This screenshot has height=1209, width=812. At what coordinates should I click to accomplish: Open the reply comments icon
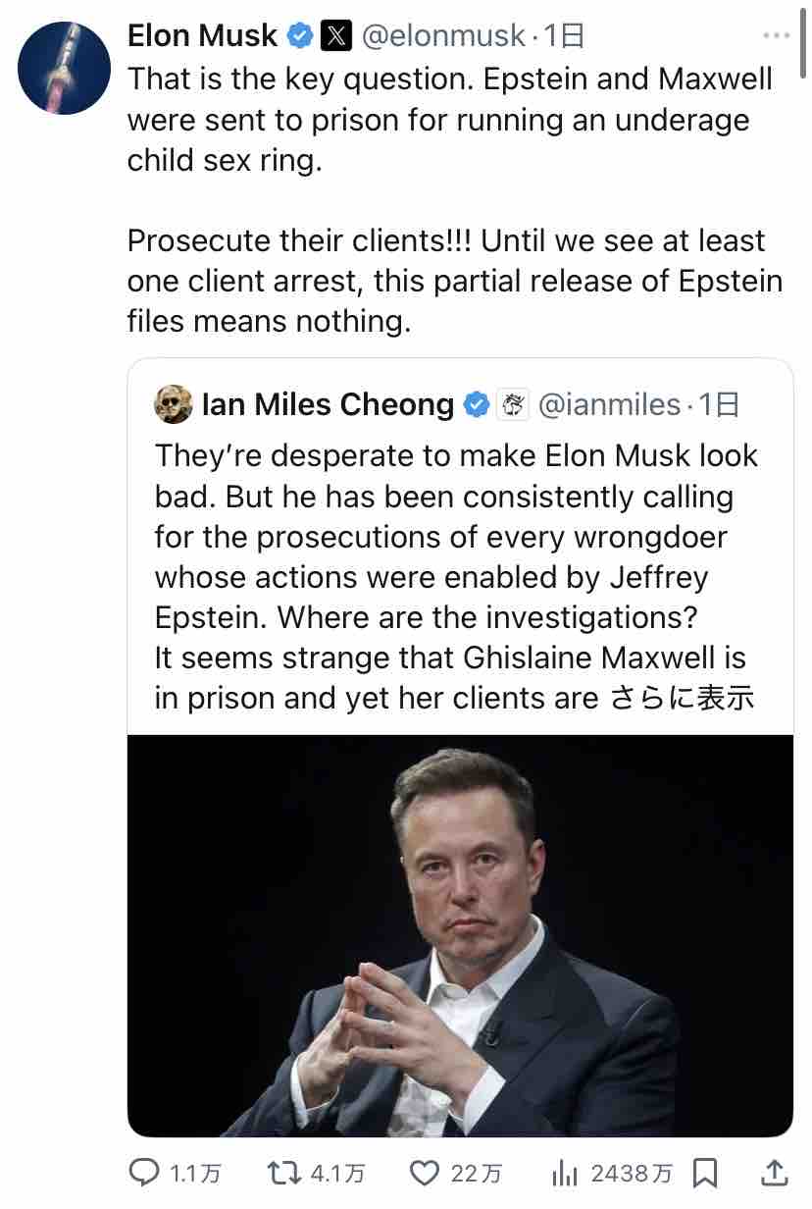pyautogui.click(x=145, y=1172)
